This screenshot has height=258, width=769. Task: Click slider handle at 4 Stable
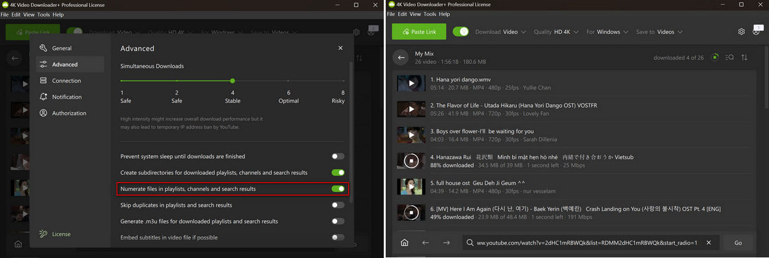click(232, 81)
